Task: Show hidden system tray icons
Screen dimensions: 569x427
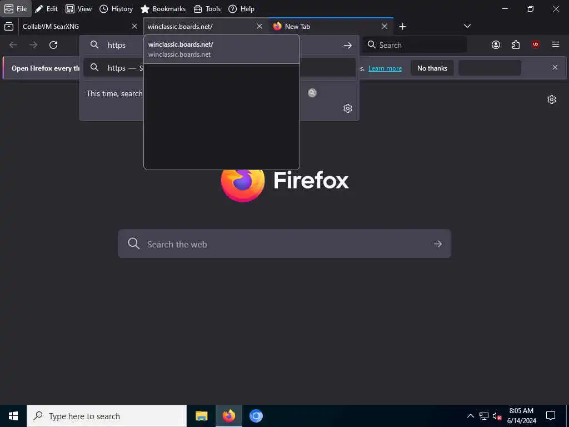Action: pyautogui.click(x=470, y=416)
